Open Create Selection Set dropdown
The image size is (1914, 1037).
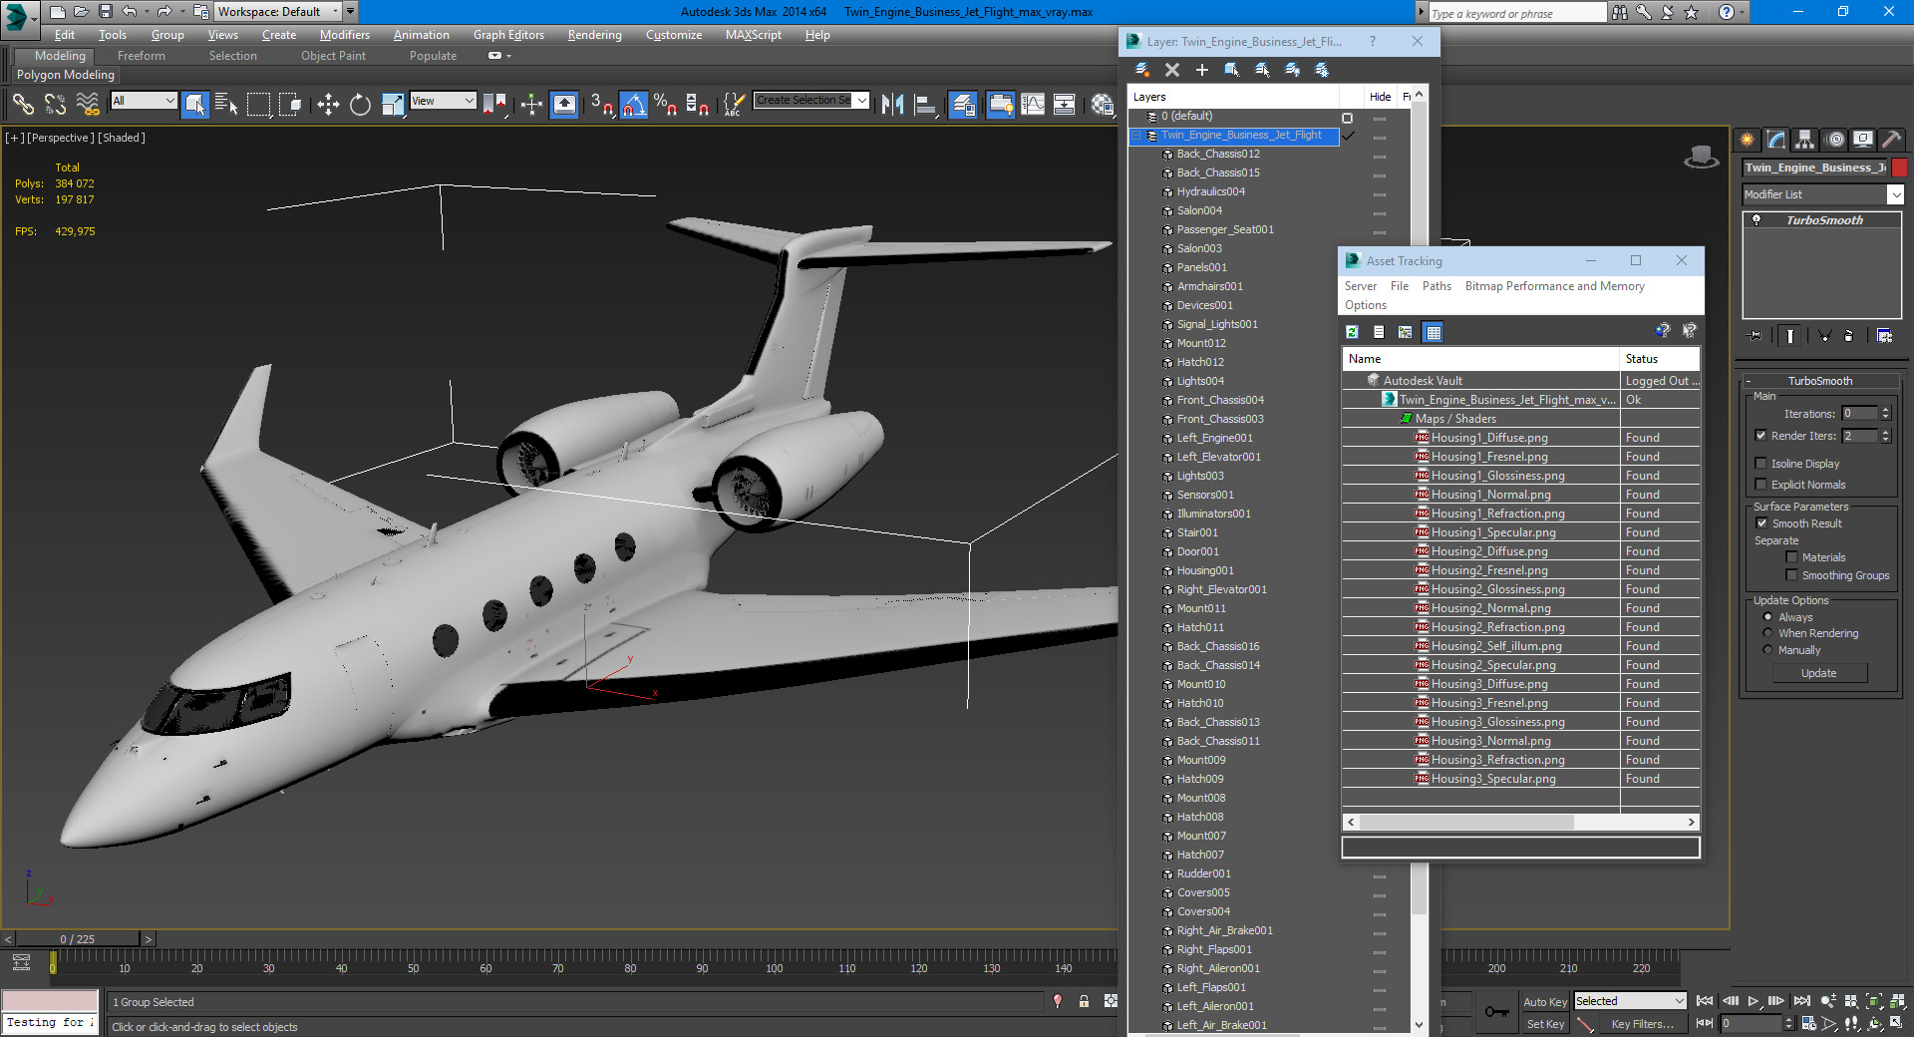click(862, 101)
